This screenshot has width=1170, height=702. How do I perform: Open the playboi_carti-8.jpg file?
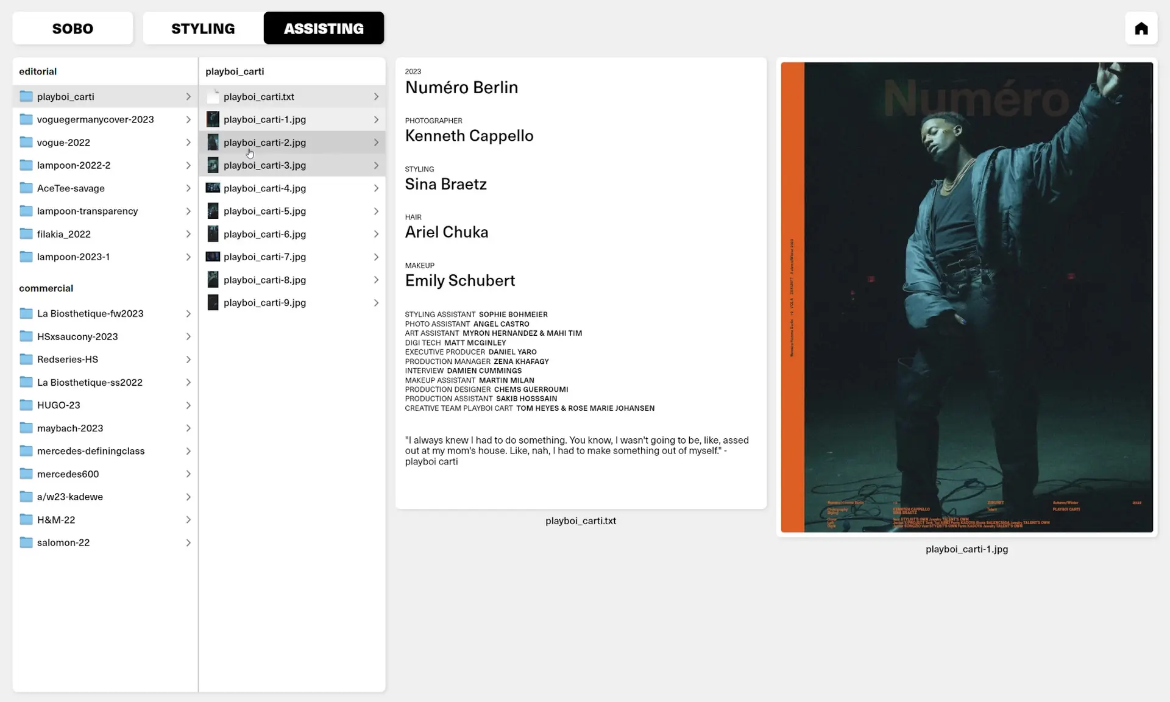pyautogui.click(x=292, y=280)
